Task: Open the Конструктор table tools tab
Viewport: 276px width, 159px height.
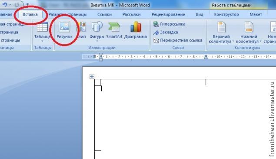Action: 226,14
